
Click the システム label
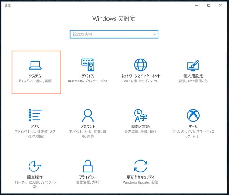tap(35, 76)
